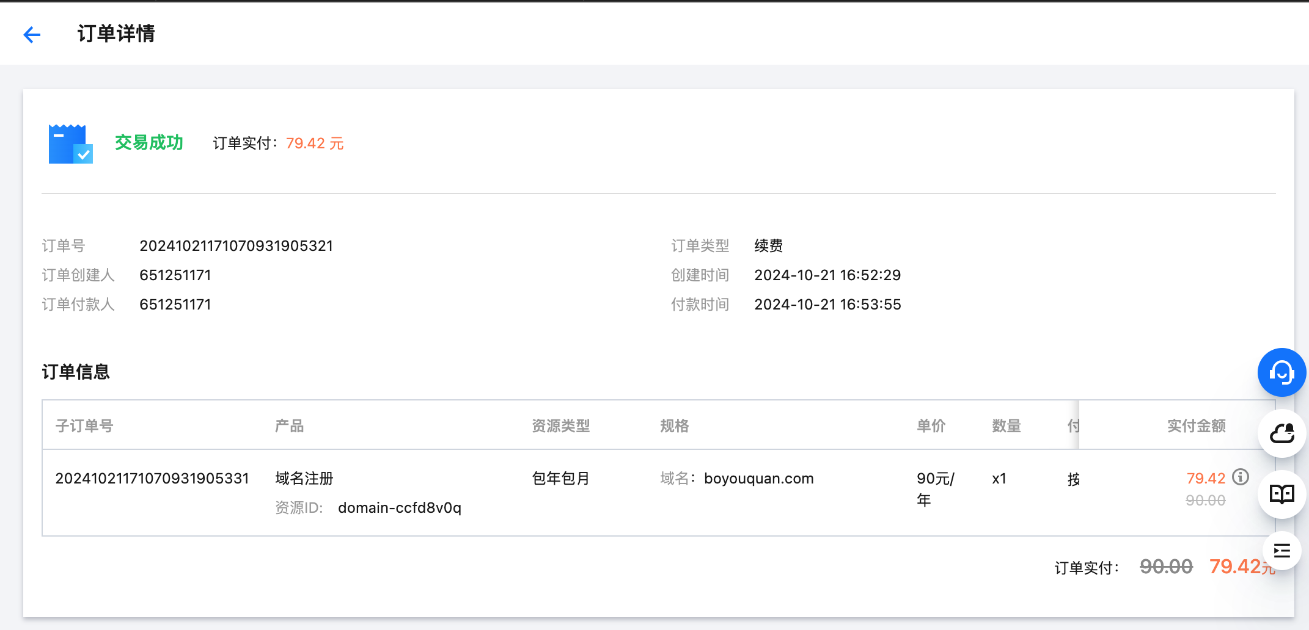Open the documentation book icon
This screenshot has width=1309, height=630.
(x=1281, y=494)
